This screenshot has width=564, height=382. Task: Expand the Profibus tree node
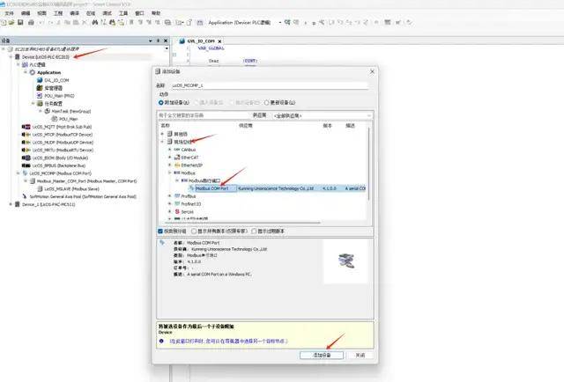[x=168, y=195]
